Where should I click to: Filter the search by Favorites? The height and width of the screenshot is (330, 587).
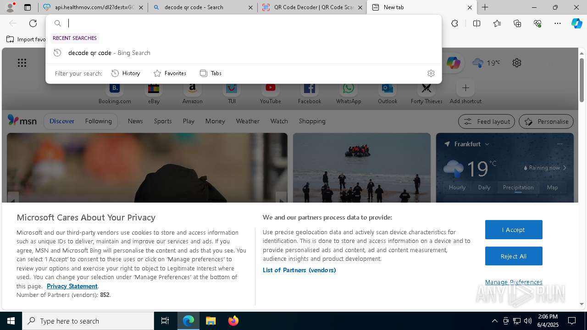[x=170, y=73]
